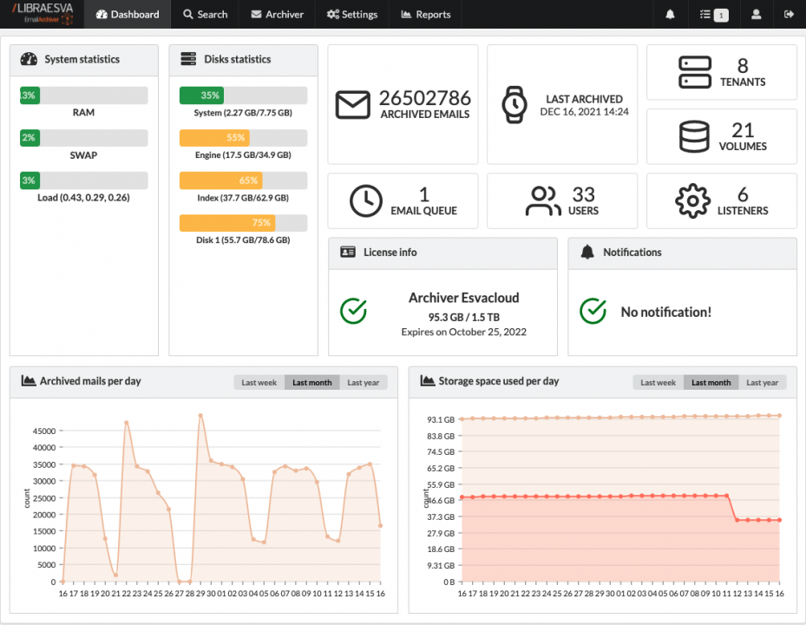The height and width of the screenshot is (625, 806).
Task: Click the Tenants server icon
Action: 694,73
